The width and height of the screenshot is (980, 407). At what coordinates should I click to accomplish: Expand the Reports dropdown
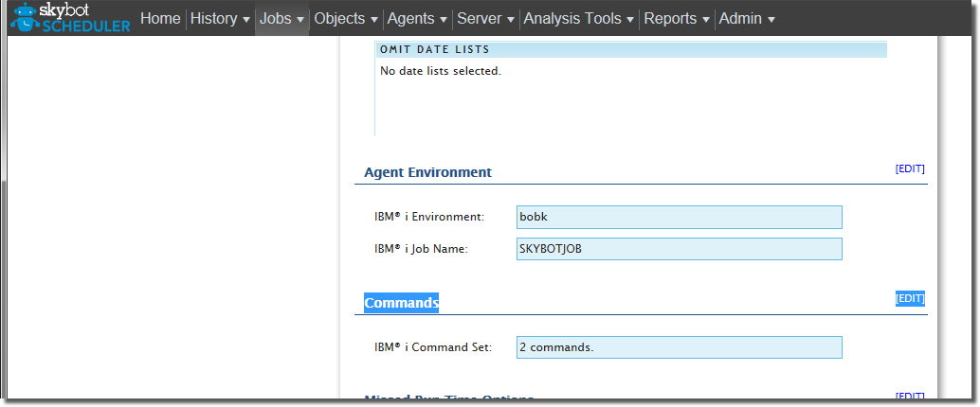677,19
